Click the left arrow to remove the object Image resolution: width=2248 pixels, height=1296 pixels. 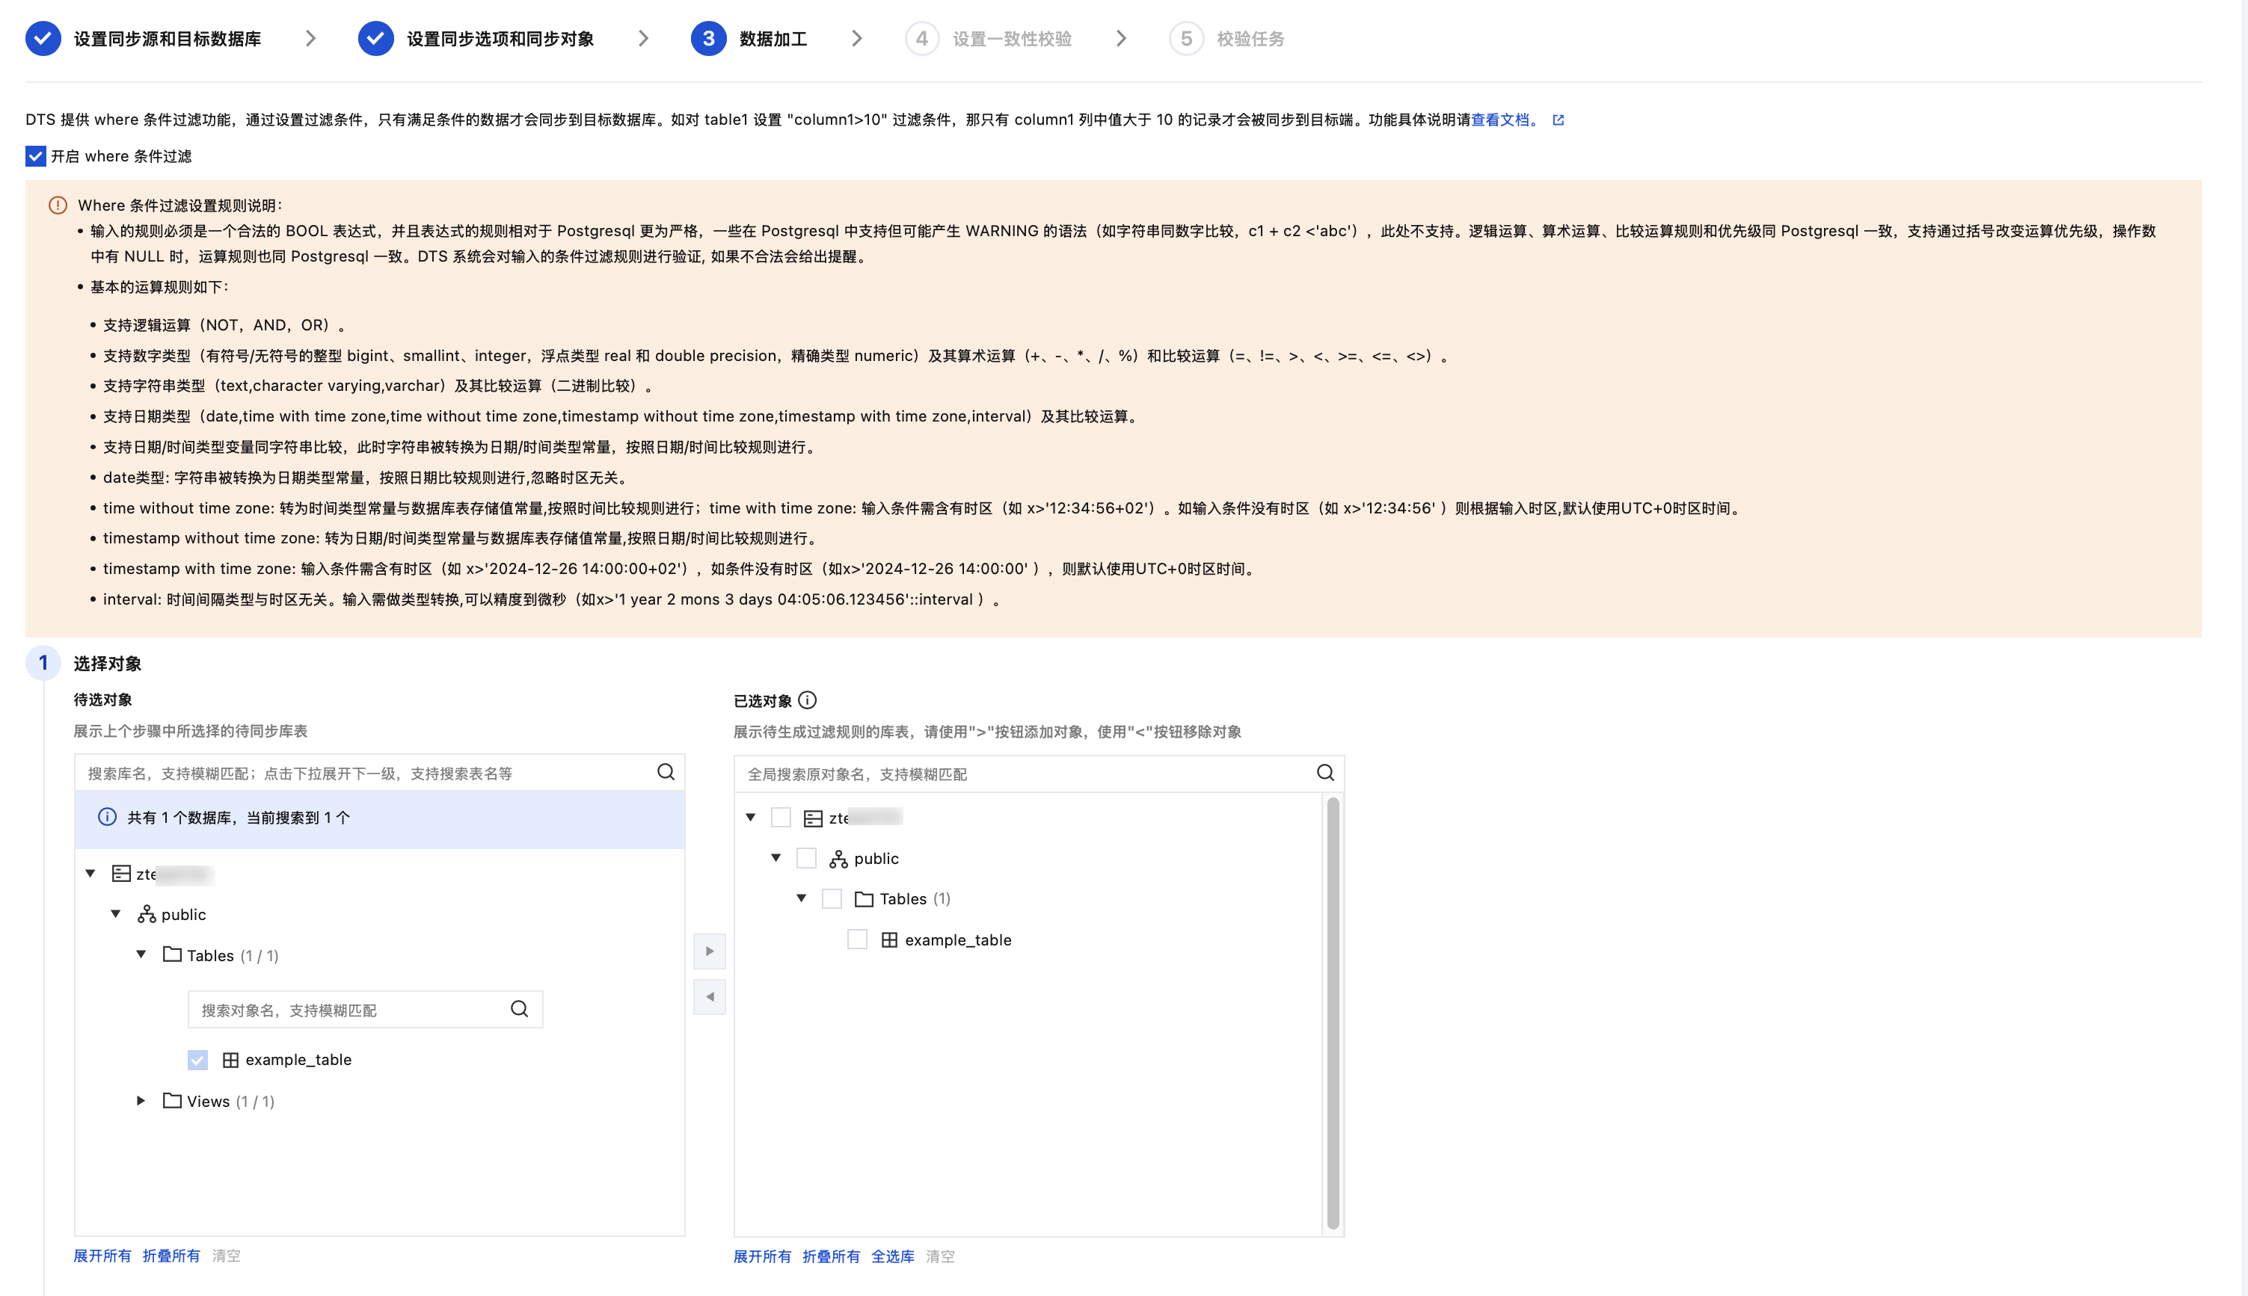coord(709,996)
